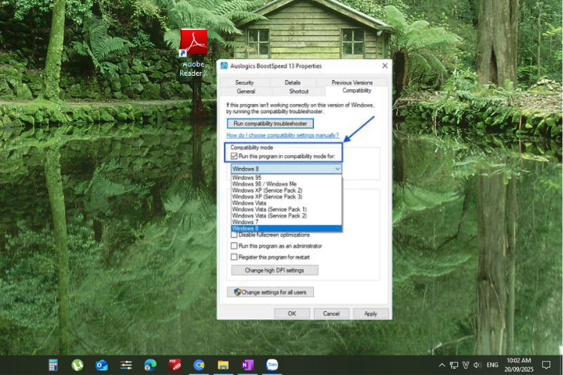Viewport: 563px width, 375px height.
Task: Open the clock showing 10:02 AM
Action: point(519,364)
